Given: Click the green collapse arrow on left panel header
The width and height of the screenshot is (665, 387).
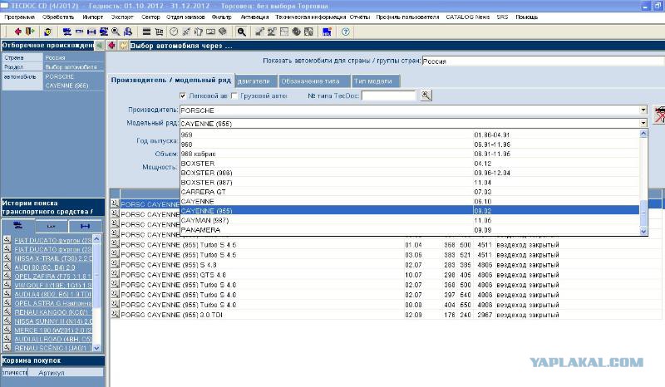Looking at the screenshot, I should 99,46.
